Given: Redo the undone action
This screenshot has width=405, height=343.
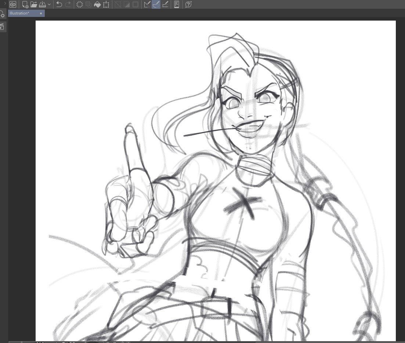Looking at the screenshot, I should click(68, 4).
